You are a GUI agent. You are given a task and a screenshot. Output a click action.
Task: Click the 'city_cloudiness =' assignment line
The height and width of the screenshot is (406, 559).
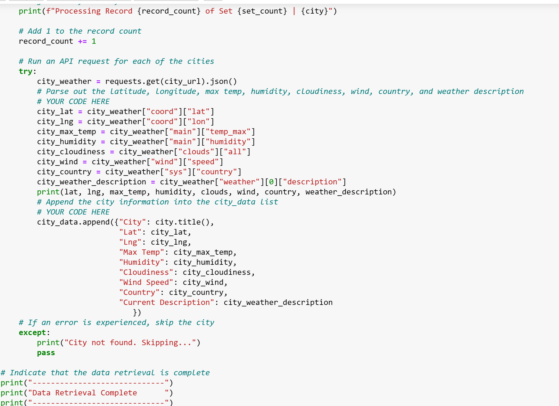click(x=144, y=152)
